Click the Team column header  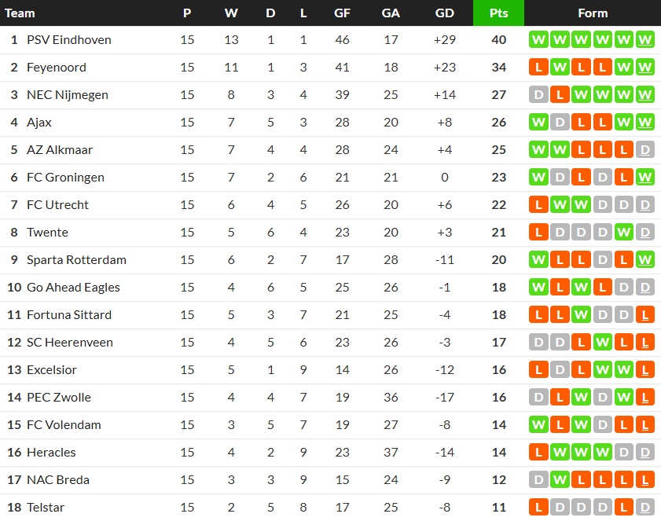(20, 13)
